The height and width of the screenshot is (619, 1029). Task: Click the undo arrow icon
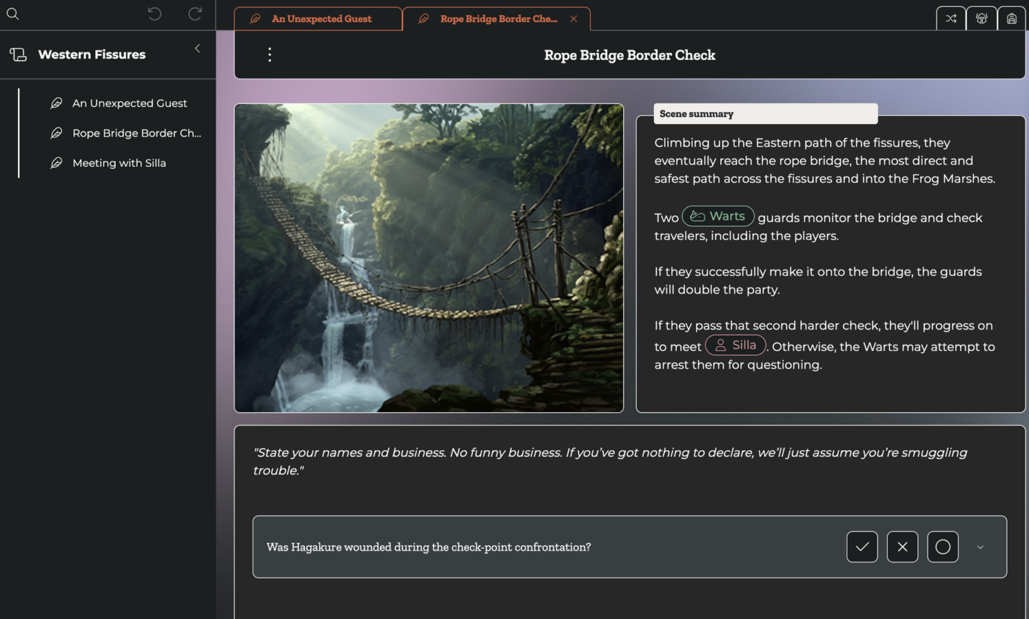tap(154, 14)
